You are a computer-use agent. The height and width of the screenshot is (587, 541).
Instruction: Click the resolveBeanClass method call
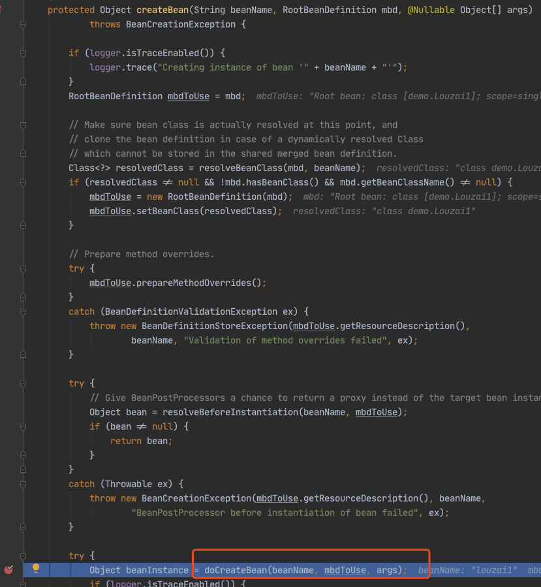pos(241,168)
